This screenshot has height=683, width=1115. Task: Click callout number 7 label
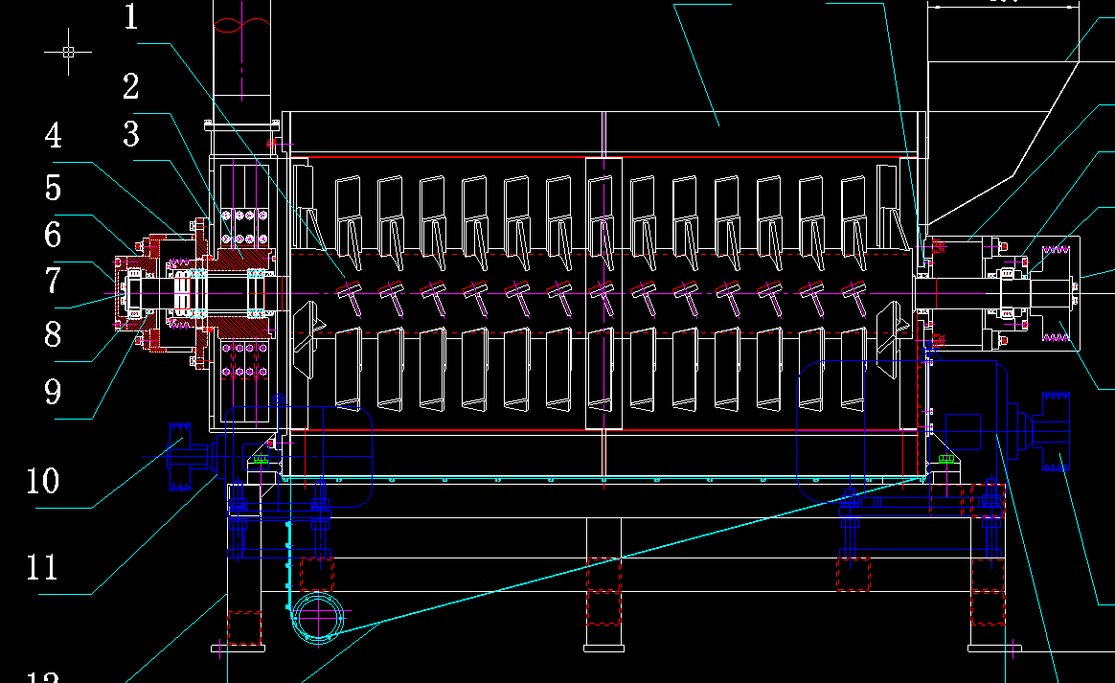coord(53,282)
